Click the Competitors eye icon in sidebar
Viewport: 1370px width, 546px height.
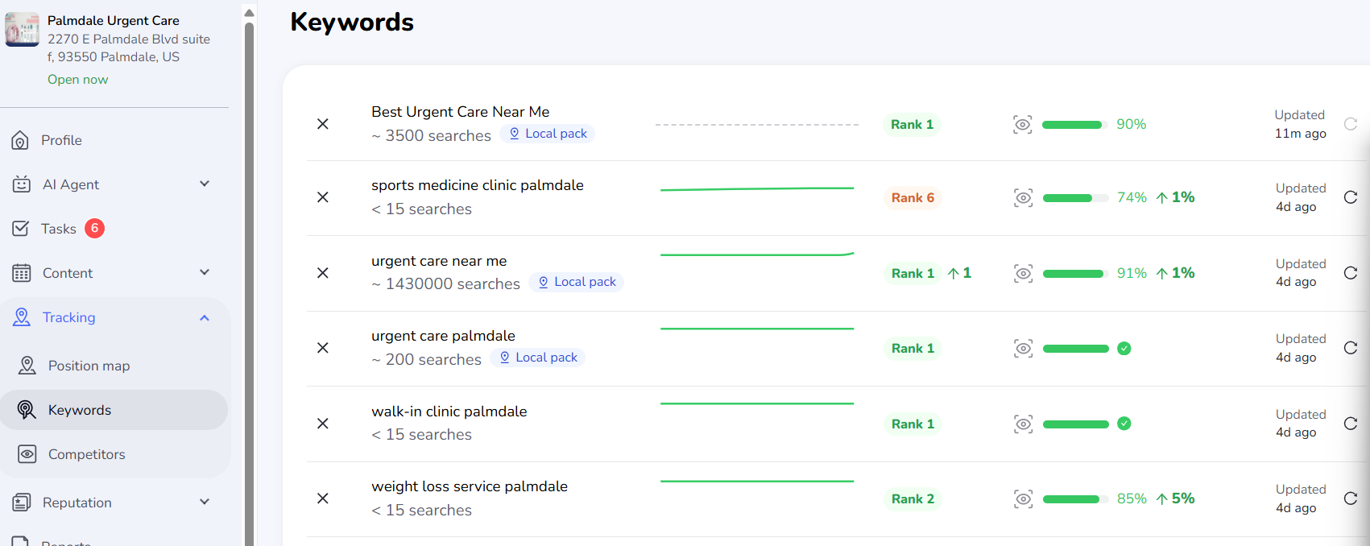point(27,454)
